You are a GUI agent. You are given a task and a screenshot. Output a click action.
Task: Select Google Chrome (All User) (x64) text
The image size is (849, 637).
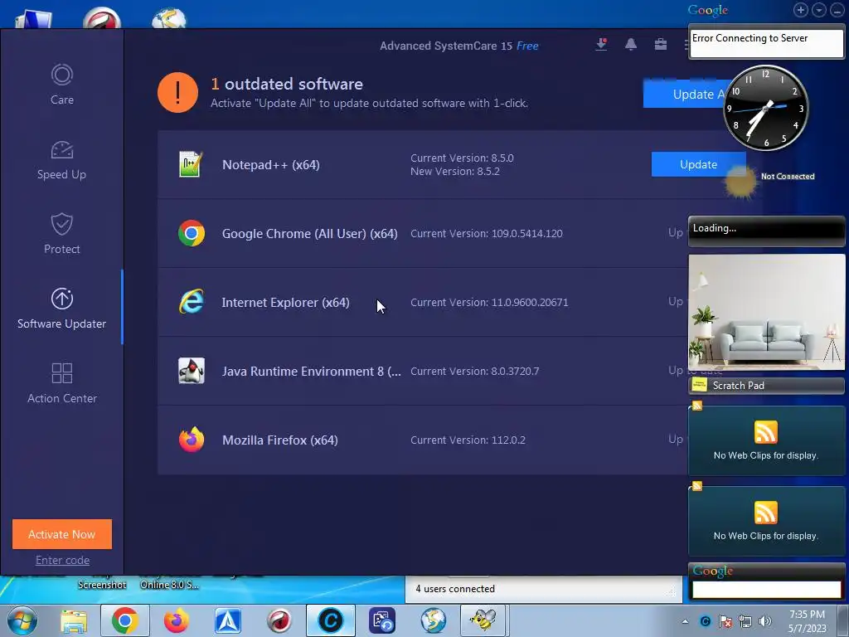point(310,233)
